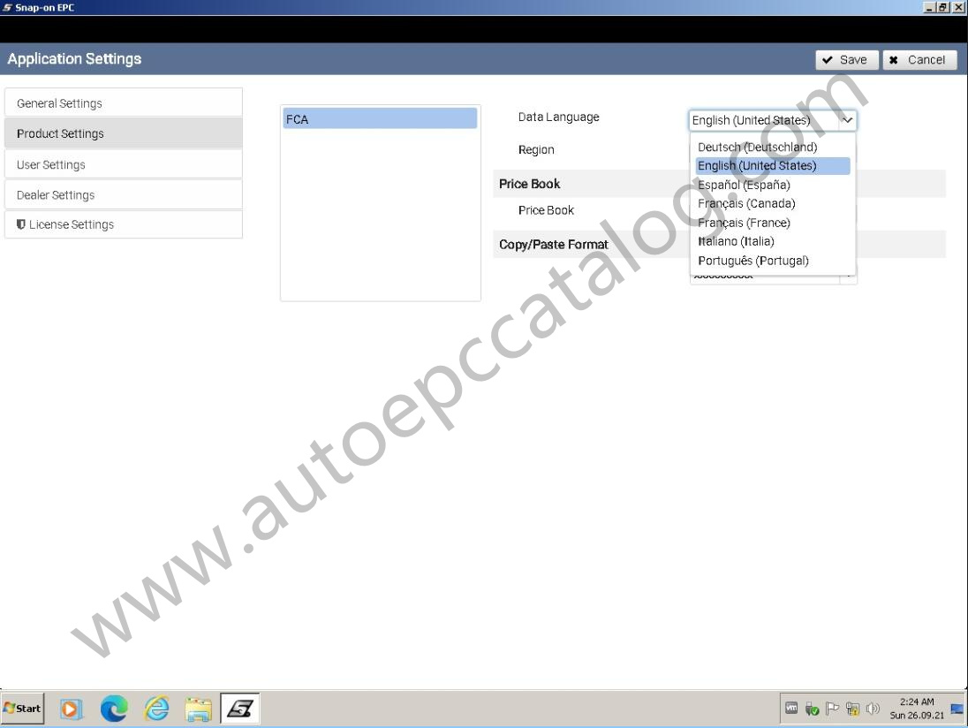Screen dimensions: 968x728
Task: Open General Settings section
Action: pos(124,102)
